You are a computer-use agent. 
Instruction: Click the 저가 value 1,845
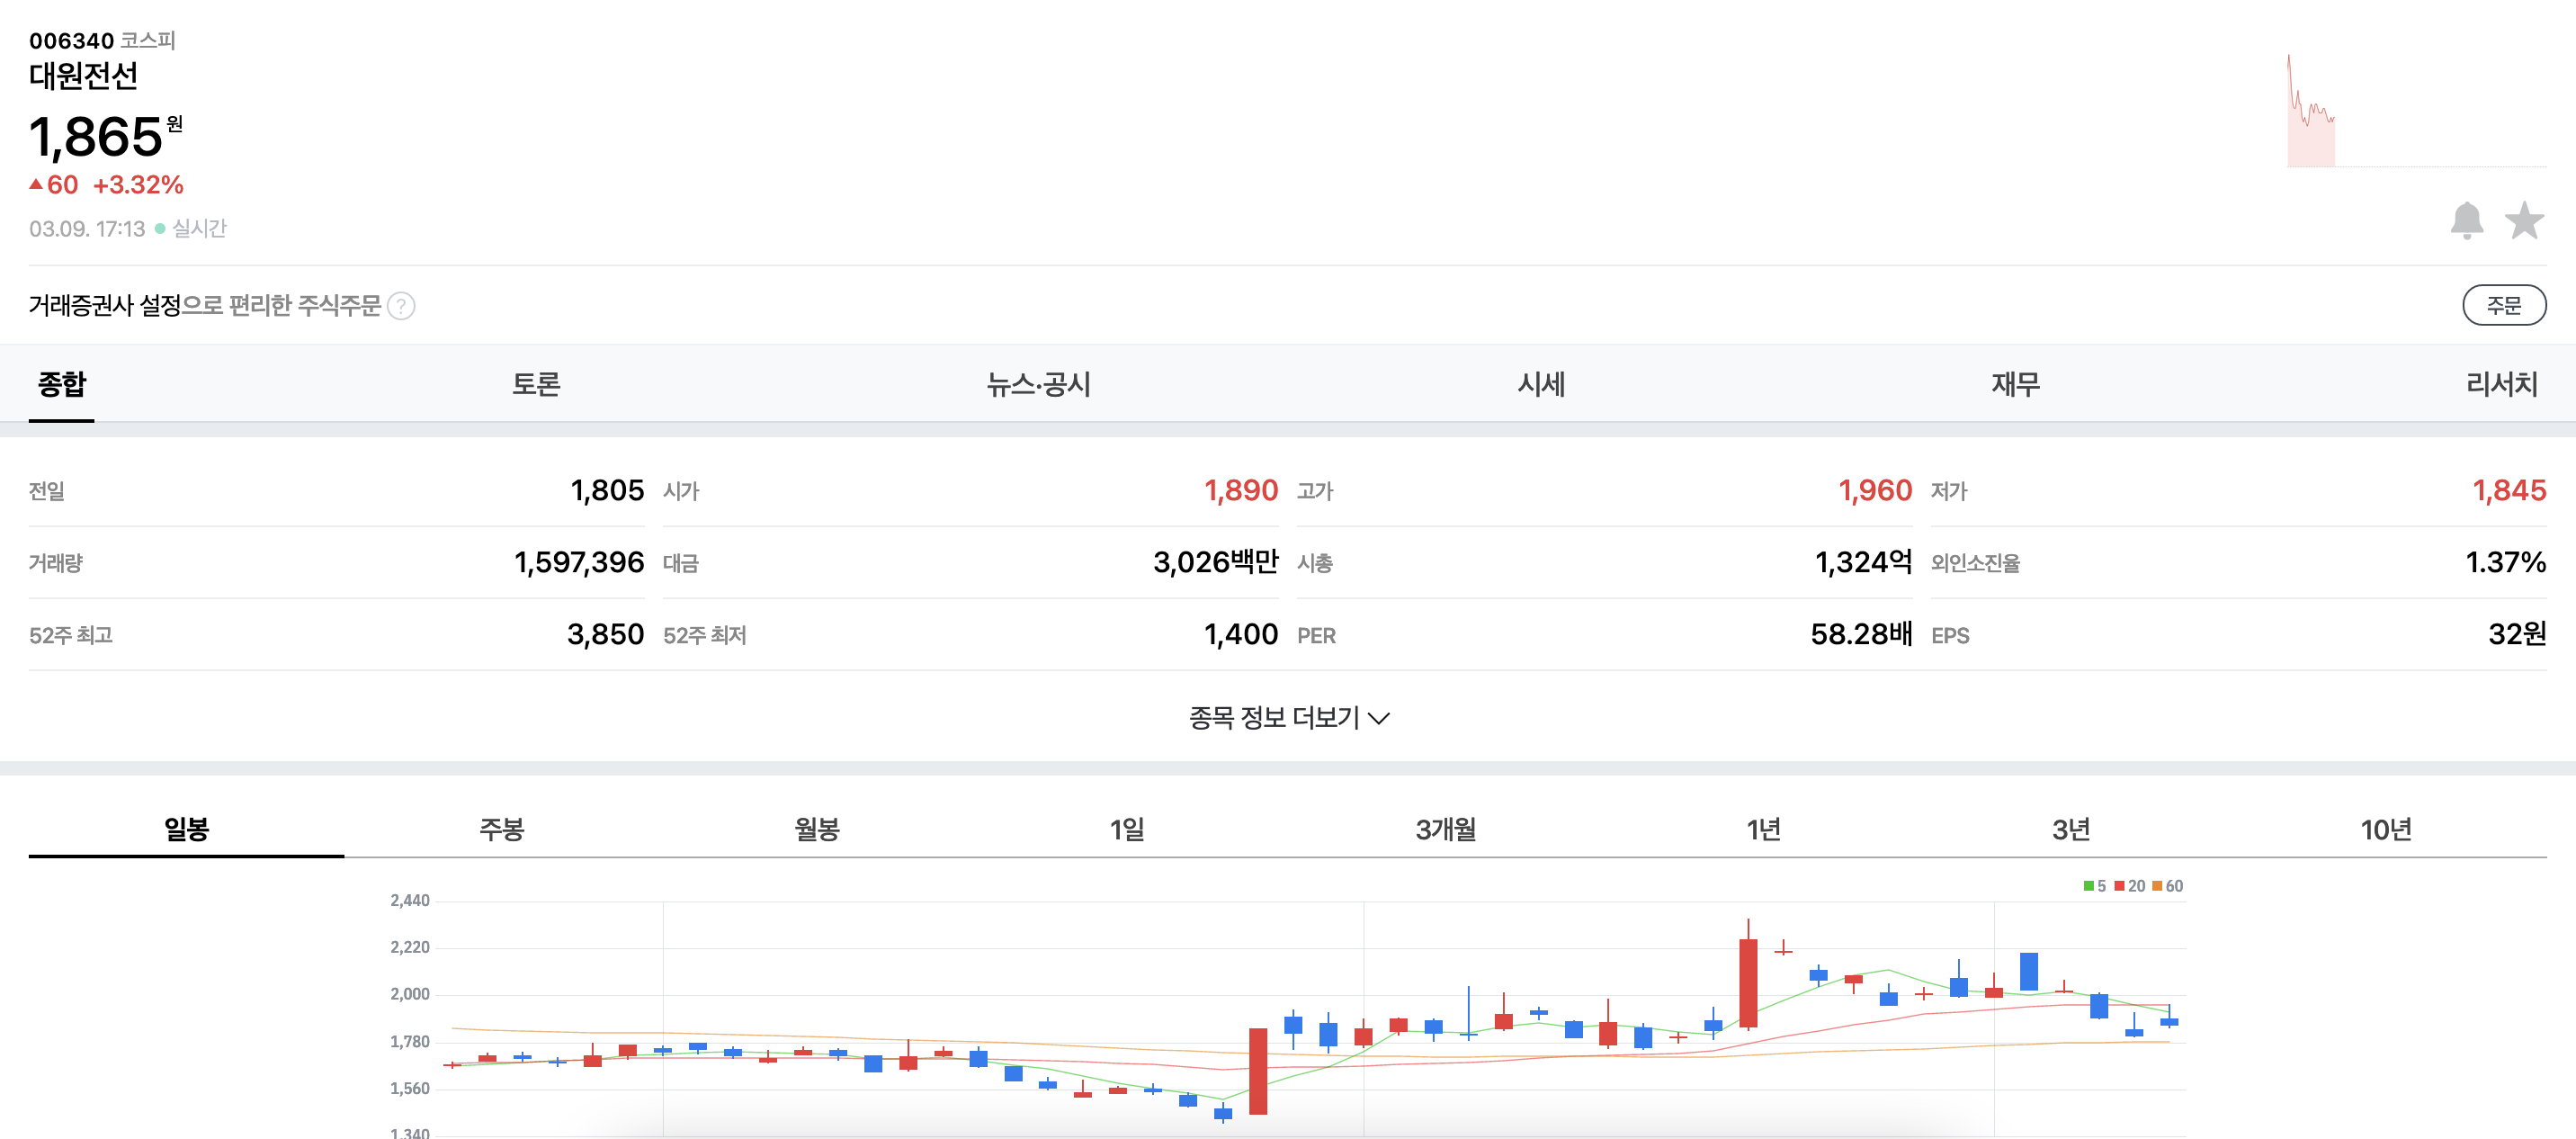[x=2509, y=491]
